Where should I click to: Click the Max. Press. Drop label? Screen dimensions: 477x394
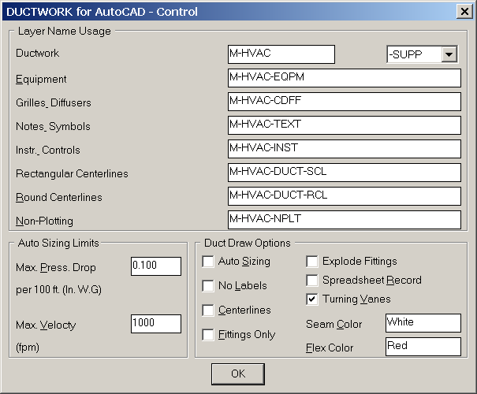[x=56, y=268]
